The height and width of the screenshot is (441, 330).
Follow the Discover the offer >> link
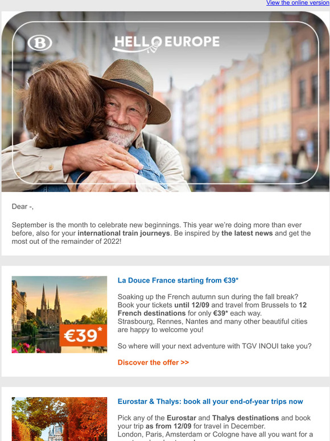154,362
